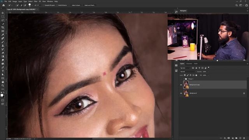Image resolution: width=249 pixels, height=140 pixels.
Task: Click the Home icon in options bar
Action: click(x=4, y=5)
